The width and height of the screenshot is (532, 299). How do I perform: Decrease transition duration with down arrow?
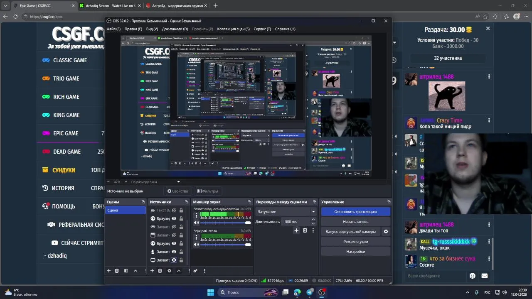click(x=313, y=224)
